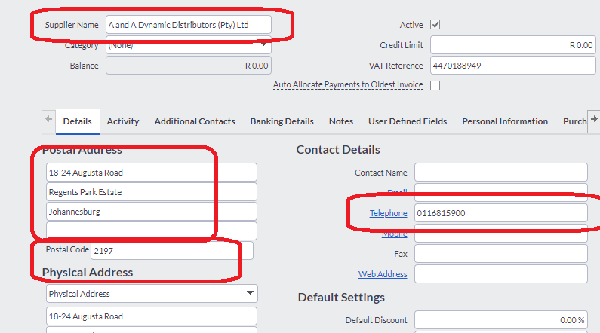Edit the Regents Park Estate address line

point(152,191)
